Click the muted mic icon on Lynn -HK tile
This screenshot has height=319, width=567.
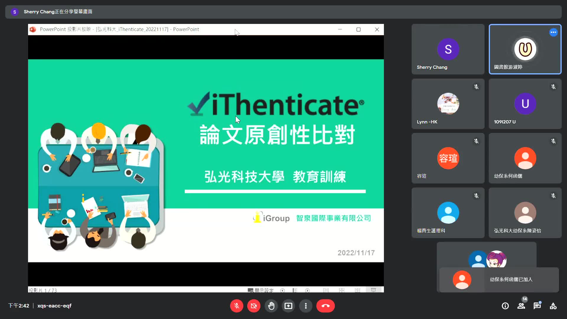(x=476, y=87)
